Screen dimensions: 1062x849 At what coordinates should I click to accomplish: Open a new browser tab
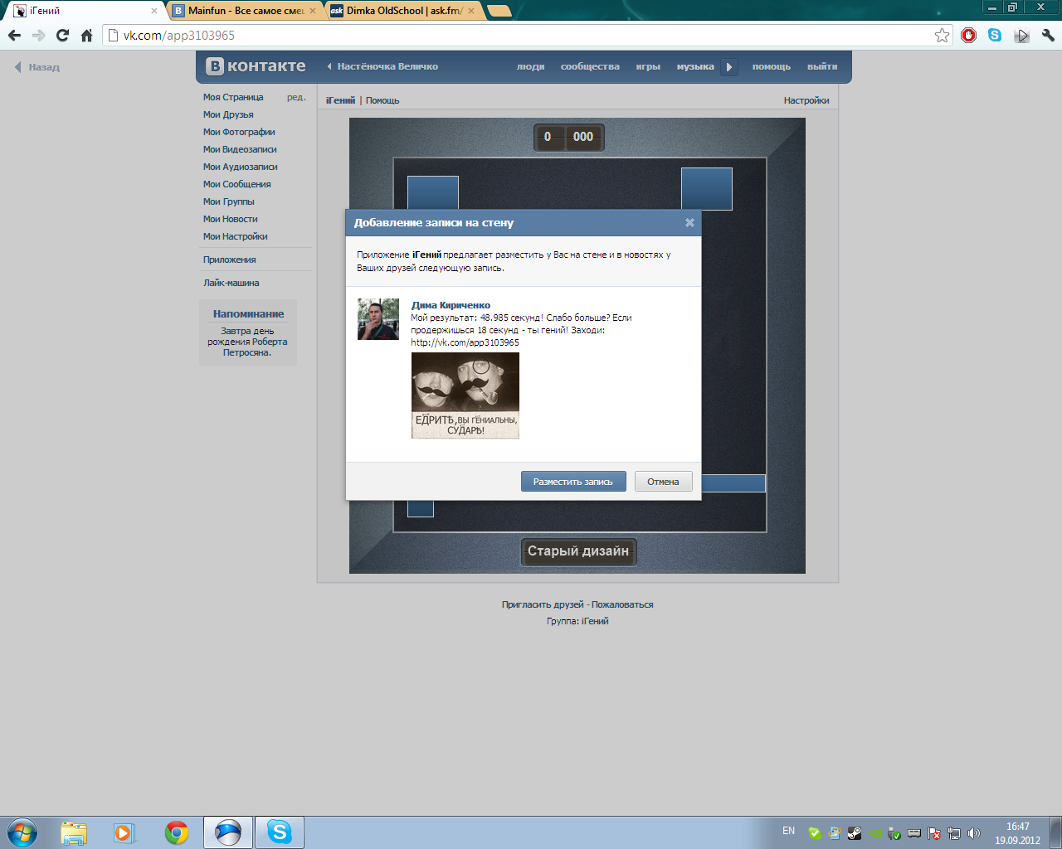pos(499,11)
